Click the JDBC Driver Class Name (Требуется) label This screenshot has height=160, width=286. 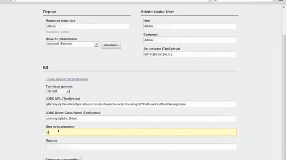tap(73, 113)
